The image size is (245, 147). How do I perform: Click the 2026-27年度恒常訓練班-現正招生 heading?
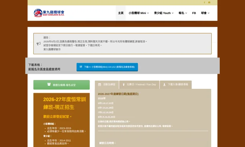(x=65, y=103)
